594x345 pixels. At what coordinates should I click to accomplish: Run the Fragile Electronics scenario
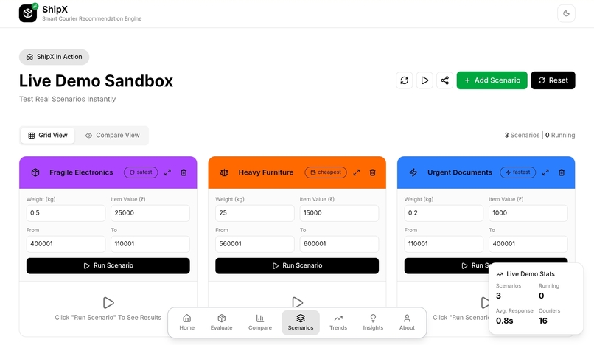click(x=108, y=266)
